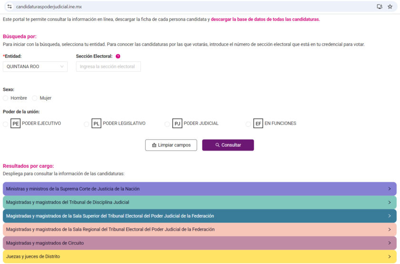Click the Consultar search button

click(228, 145)
